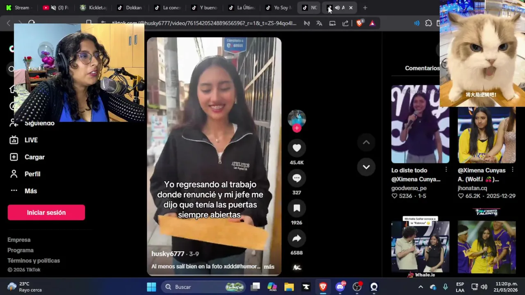The width and height of the screenshot is (525, 295).
Task: Switch to the 'La conex' tab
Action: pyautogui.click(x=167, y=7)
